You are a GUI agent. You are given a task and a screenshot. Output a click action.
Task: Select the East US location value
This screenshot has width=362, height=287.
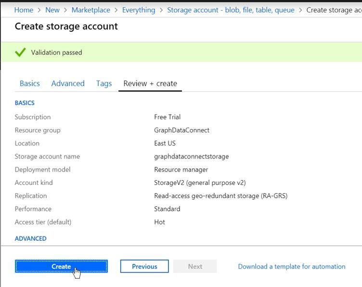pos(165,143)
